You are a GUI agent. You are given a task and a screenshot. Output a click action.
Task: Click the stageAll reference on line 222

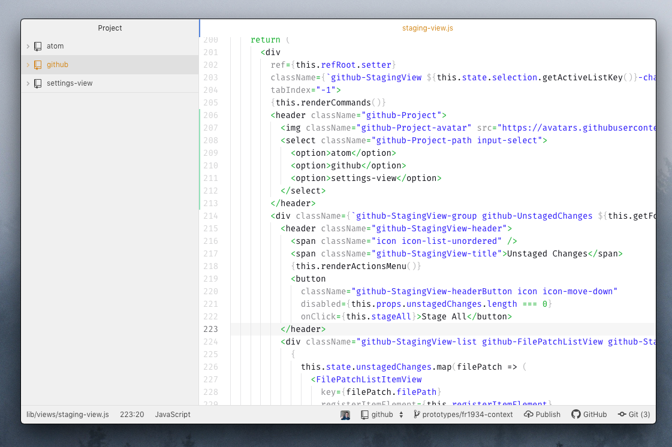391,317
